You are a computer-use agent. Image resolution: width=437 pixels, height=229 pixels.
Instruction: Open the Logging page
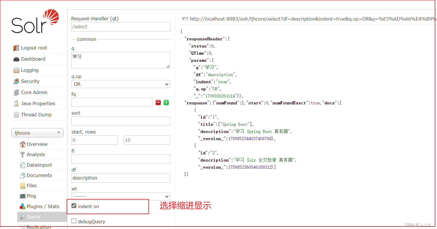(30, 70)
